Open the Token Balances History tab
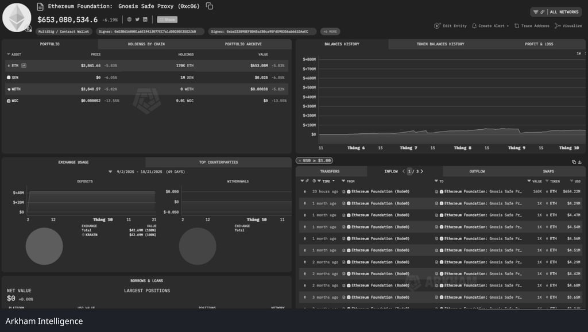 (440, 44)
